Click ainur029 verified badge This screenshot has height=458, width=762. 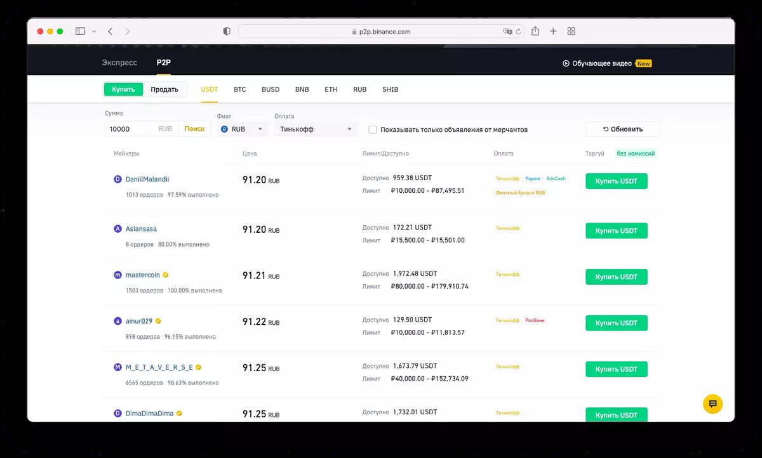tap(158, 322)
